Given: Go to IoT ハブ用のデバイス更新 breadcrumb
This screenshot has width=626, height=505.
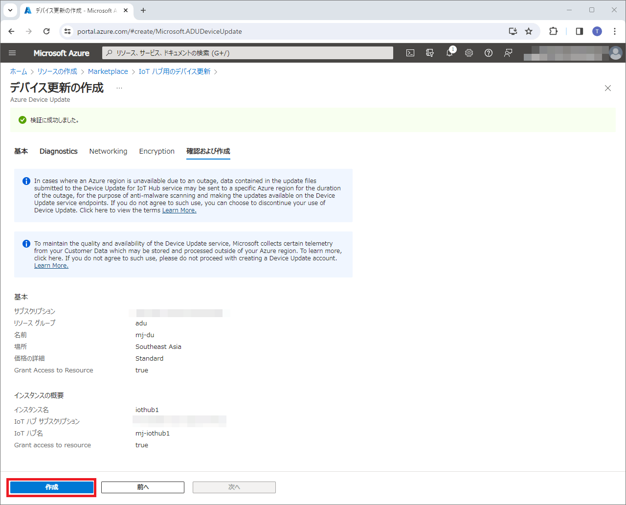Looking at the screenshot, I should click(x=175, y=71).
